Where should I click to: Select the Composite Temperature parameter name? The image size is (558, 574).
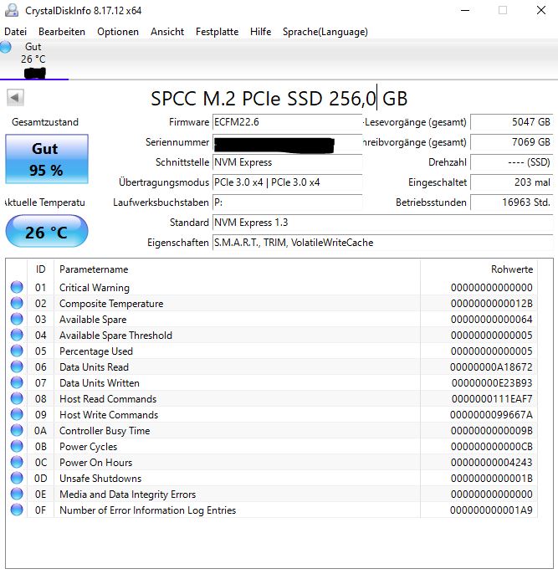click(111, 304)
